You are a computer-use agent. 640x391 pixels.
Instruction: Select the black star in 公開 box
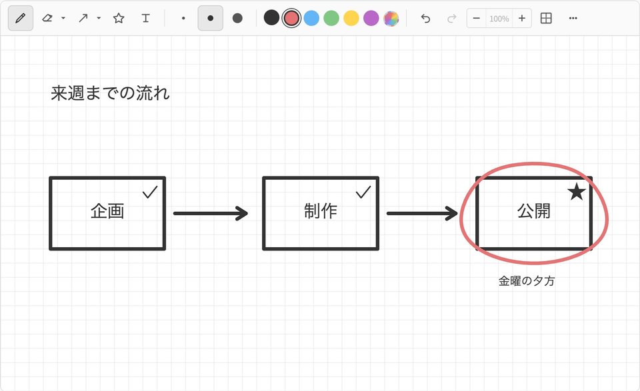tap(577, 192)
